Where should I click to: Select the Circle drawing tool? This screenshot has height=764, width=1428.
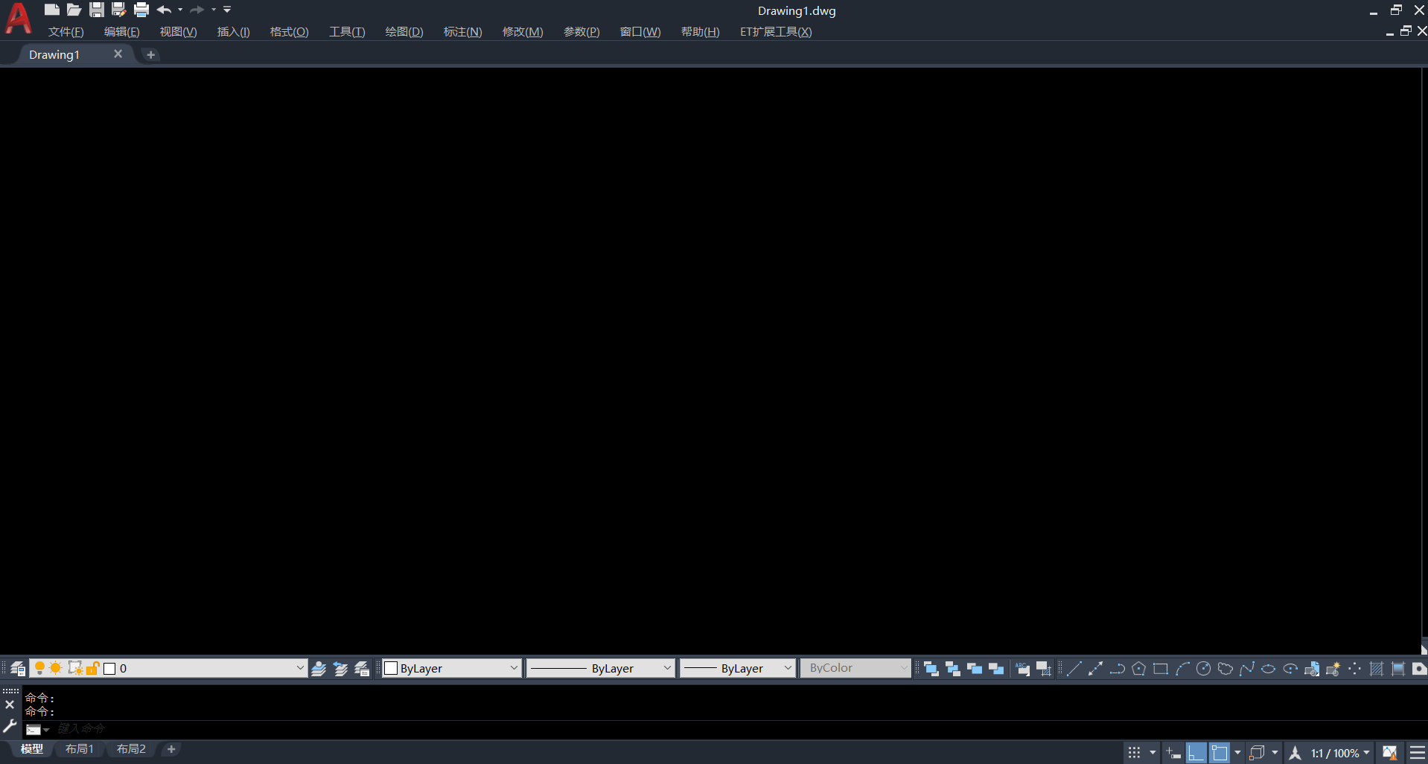coord(1203,669)
